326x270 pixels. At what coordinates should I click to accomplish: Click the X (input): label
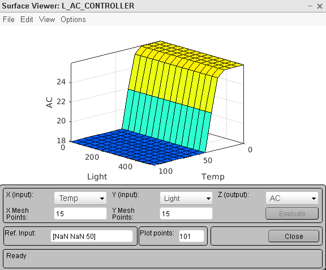pos(20,195)
